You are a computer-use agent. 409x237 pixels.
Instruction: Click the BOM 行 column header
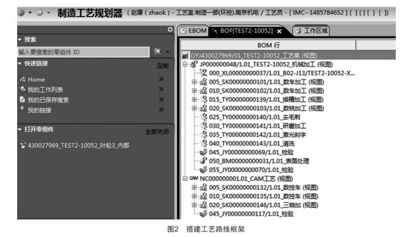269,45
